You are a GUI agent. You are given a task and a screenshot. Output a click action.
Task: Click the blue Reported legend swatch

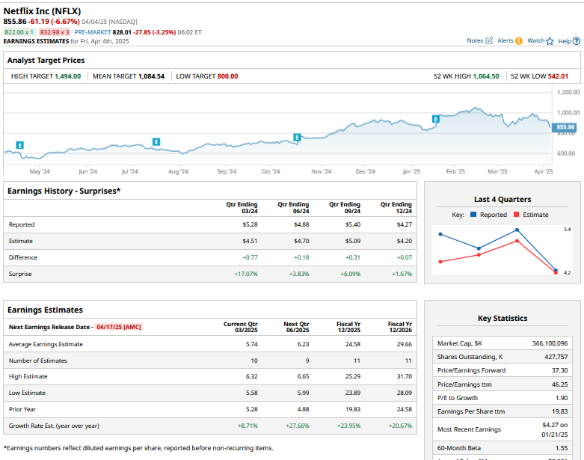473,215
